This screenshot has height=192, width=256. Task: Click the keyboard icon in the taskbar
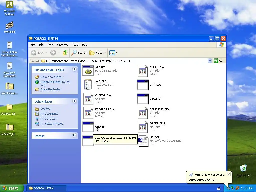pos(219,188)
